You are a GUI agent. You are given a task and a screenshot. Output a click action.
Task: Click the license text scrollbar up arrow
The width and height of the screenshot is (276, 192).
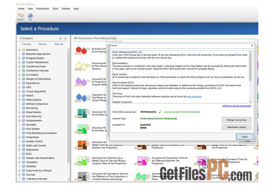pyautogui.click(x=250, y=52)
